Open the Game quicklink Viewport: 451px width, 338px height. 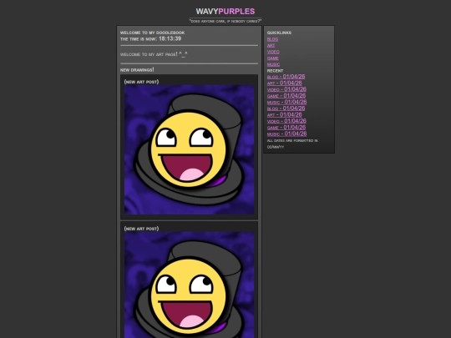tap(272, 58)
